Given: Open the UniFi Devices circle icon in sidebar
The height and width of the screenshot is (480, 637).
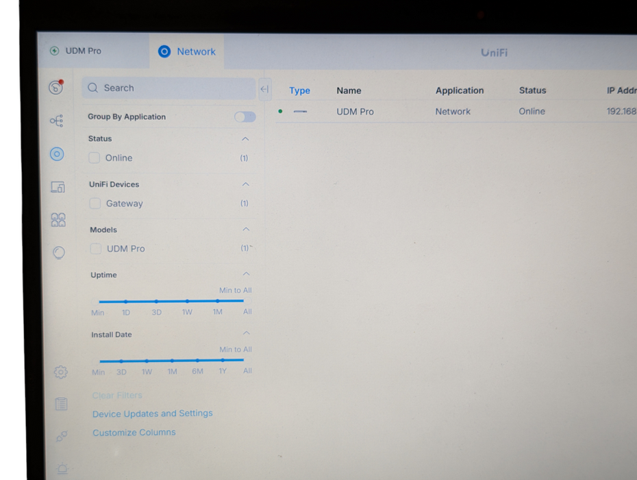Looking at the screenshot, I should (57, 154).
